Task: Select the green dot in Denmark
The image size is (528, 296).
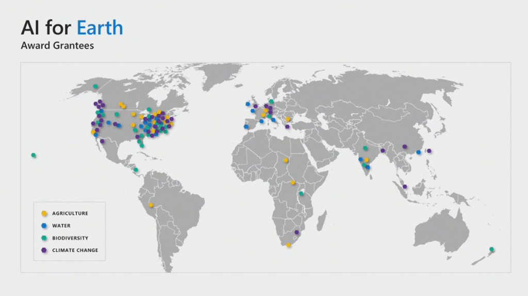Action: tap(271, 101)
